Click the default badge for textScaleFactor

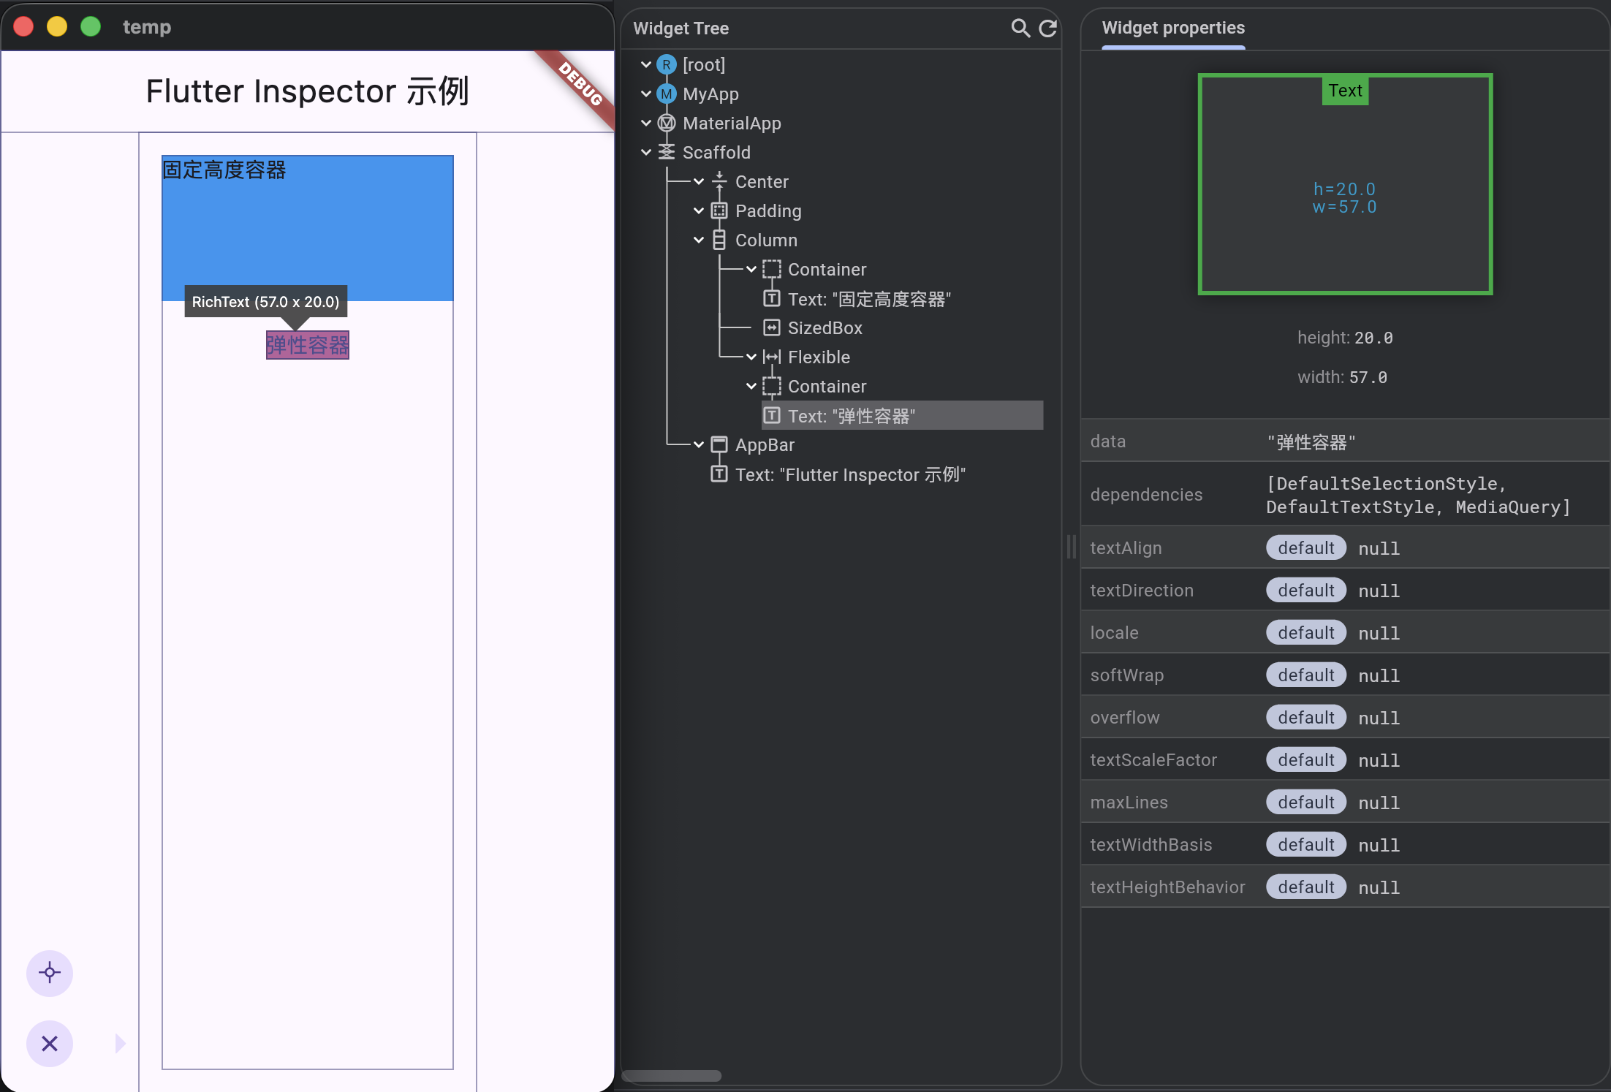(x=1306, y=760)
